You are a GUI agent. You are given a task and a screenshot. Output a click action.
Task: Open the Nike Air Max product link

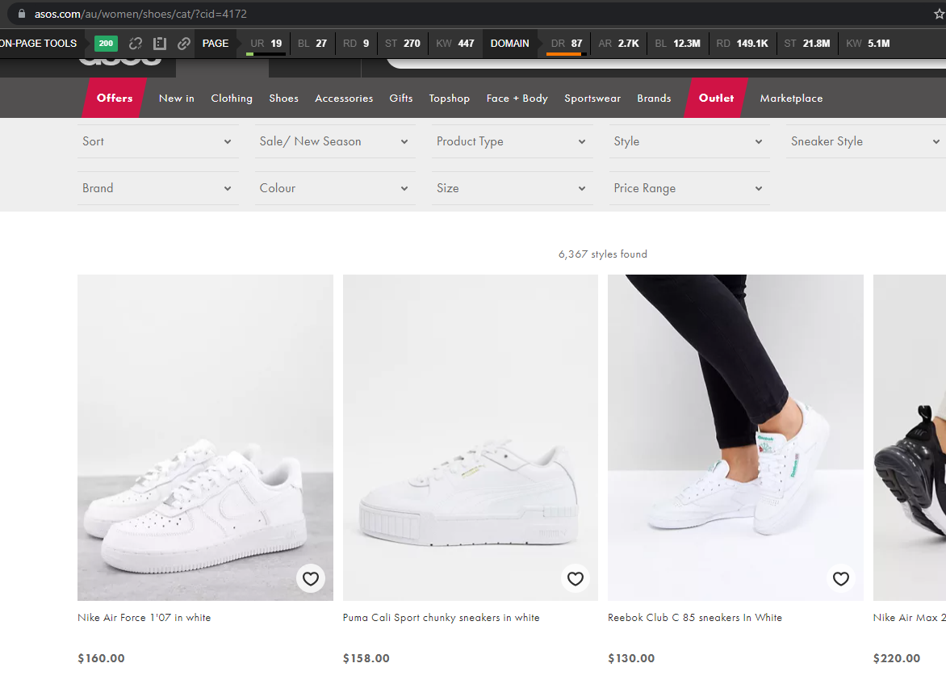point(909,617)
